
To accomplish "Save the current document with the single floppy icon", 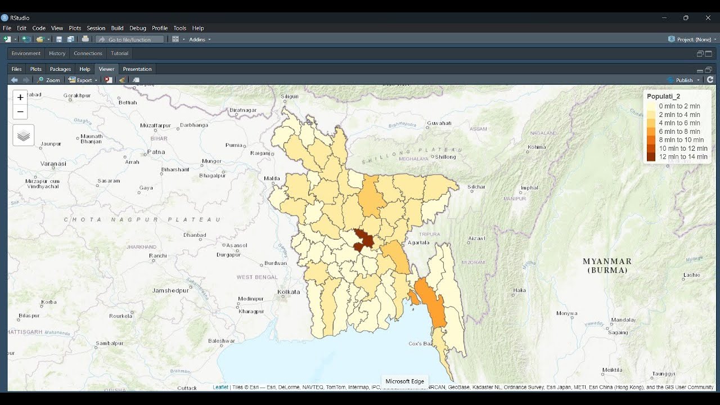I will (59, 39).
